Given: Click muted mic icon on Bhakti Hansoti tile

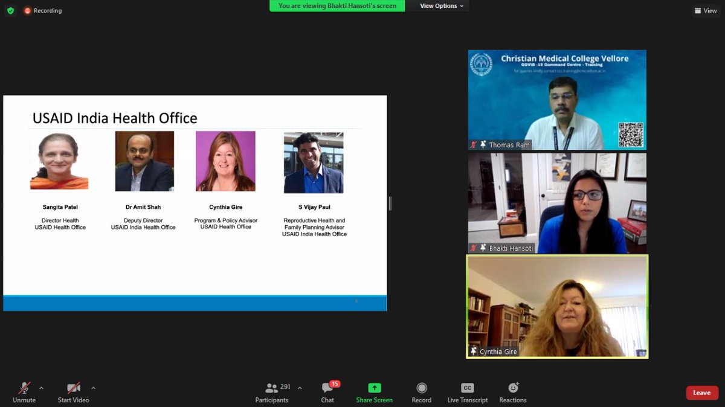Looking at the screenshot, I should pyautogui.click(x=474, y=248).
